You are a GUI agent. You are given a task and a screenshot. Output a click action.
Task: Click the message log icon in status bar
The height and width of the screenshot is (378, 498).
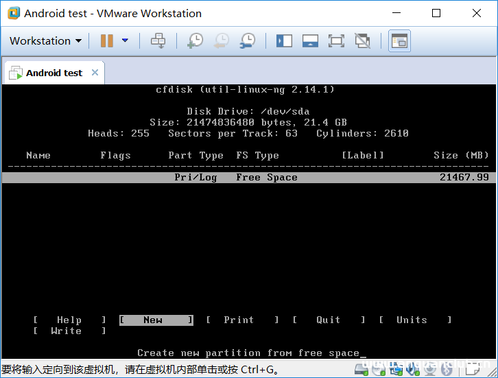tap(472, 368)
